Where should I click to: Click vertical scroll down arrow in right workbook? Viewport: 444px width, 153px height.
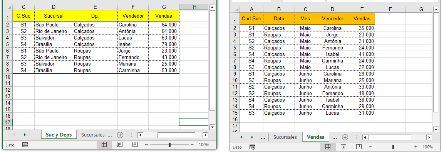[436, 129]
